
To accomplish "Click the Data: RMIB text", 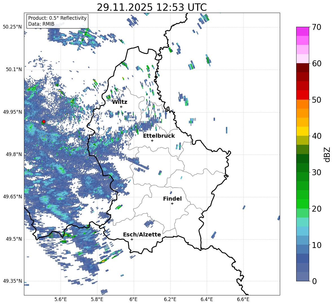I will tap(41, 24).
